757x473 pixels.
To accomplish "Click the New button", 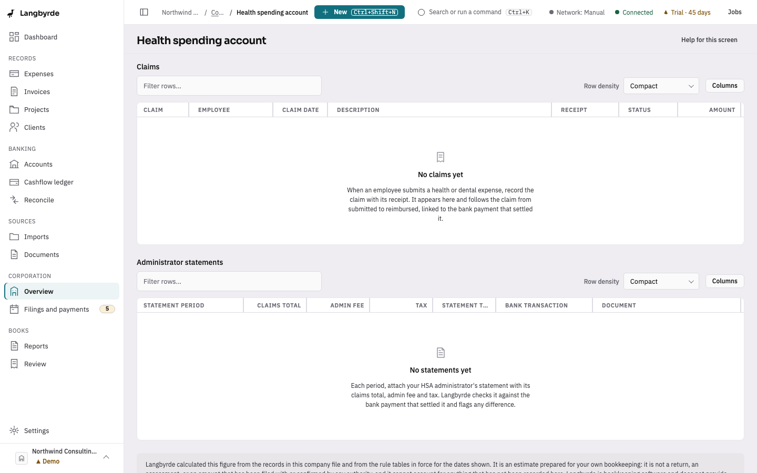I will tap(360, 12).
